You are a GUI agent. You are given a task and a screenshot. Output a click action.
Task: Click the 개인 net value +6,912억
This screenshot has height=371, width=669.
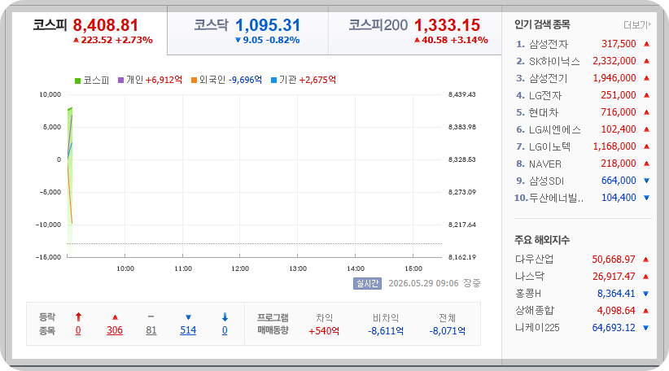(x=164, y=81)
